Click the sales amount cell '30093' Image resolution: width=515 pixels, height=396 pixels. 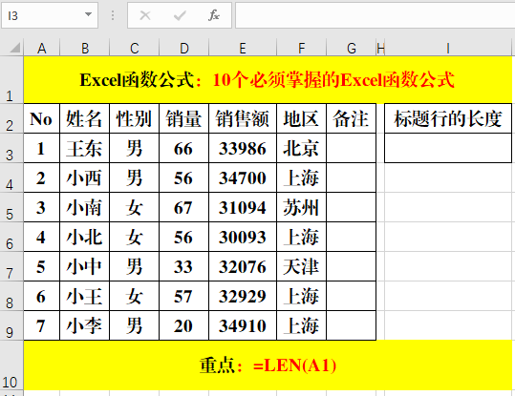243,237
